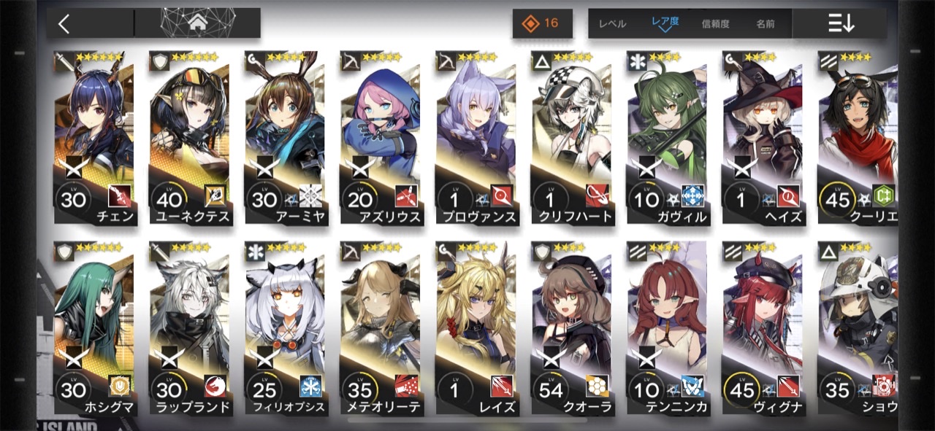The image size is (935, 431).
Task: Tap クーリエ's green skill icon
Action: coord(883,195)
